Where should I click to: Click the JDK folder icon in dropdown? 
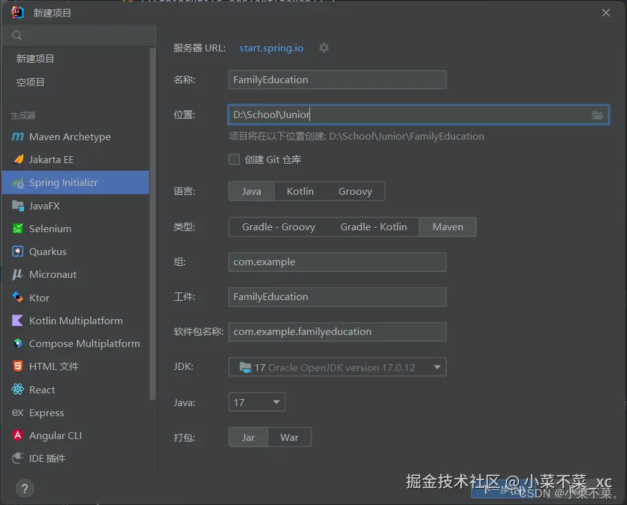click(x=245, y=367)
